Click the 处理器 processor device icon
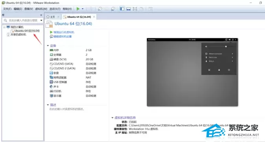Screen dimensions: 265x142 (51, 55)
